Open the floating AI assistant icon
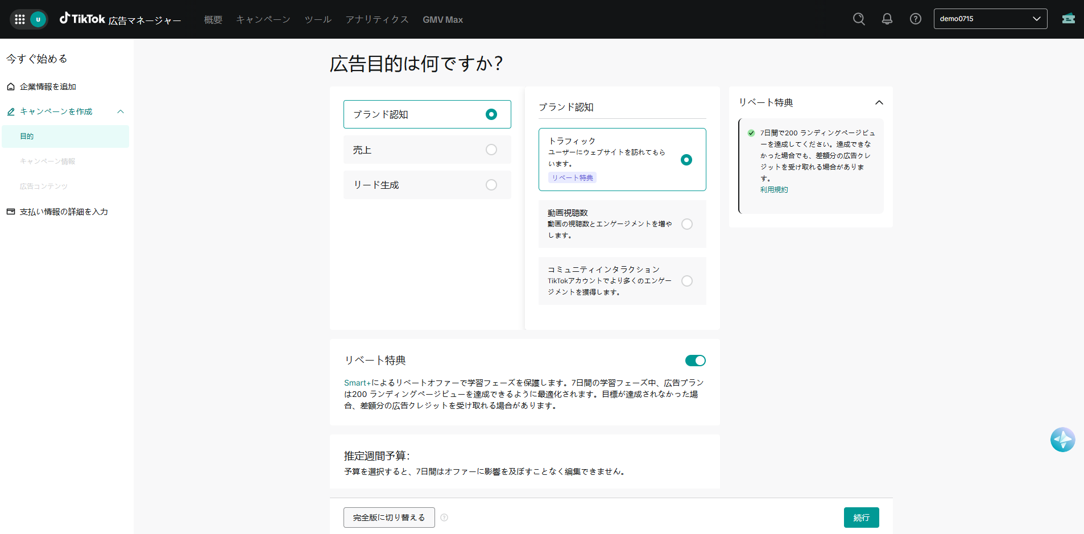Viewport: 1084px width, 534px height. click(1062, 440)
